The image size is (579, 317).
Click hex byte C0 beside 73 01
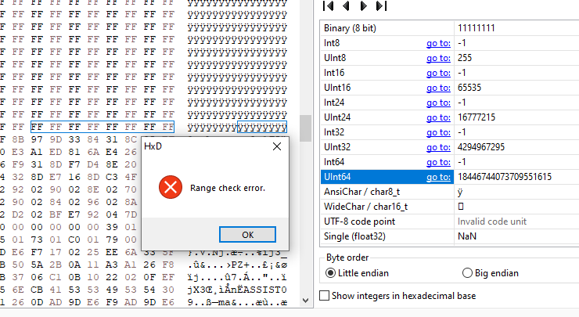[x=74, y=240]
